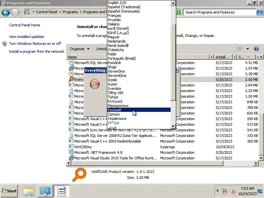Click the address bar Control Panel icon
The height and width of the screenshot is (198, 264).
27,12
